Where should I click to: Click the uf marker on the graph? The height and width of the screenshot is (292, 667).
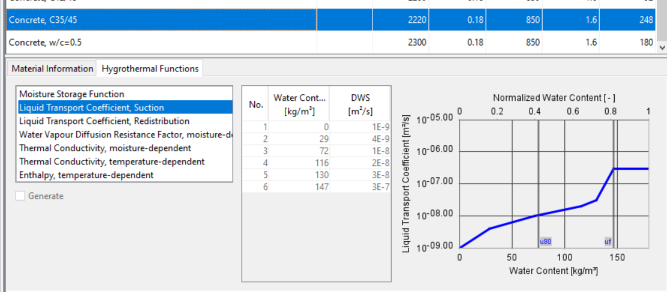click(x=608, y=242)
